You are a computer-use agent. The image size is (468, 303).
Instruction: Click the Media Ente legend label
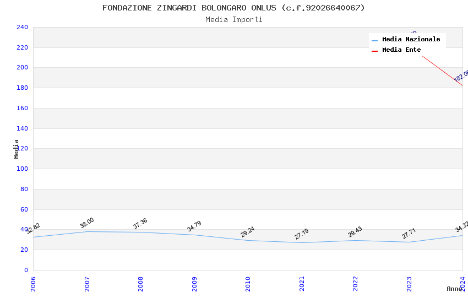tap(401, 50)
